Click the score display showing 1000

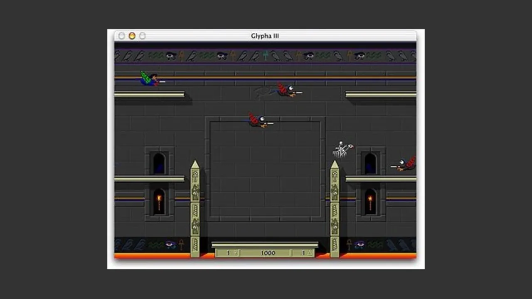coord(268,253)
